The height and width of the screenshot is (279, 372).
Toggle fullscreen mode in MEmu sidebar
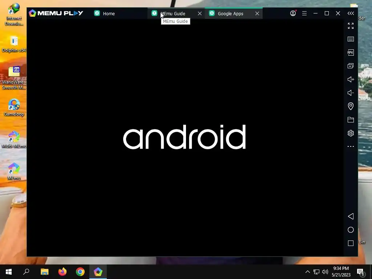pos(351,26)
